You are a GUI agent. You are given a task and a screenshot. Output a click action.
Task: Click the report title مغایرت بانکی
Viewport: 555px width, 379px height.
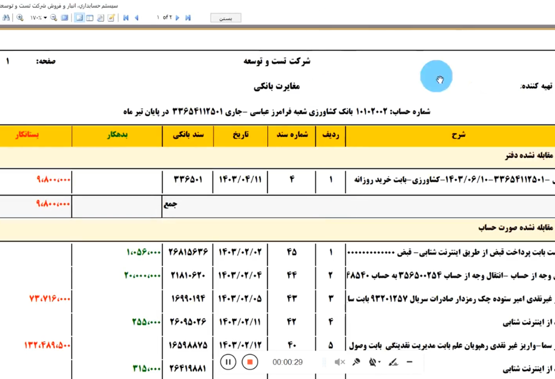[276, 86]
